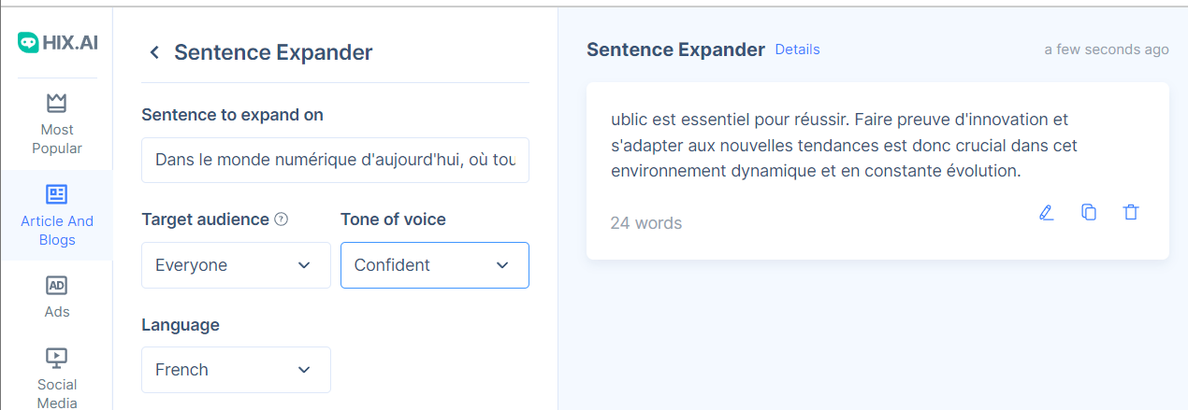The image size is (1188, 410).
Task: Open the Ads category icon
Action: [x=56, y=285]
